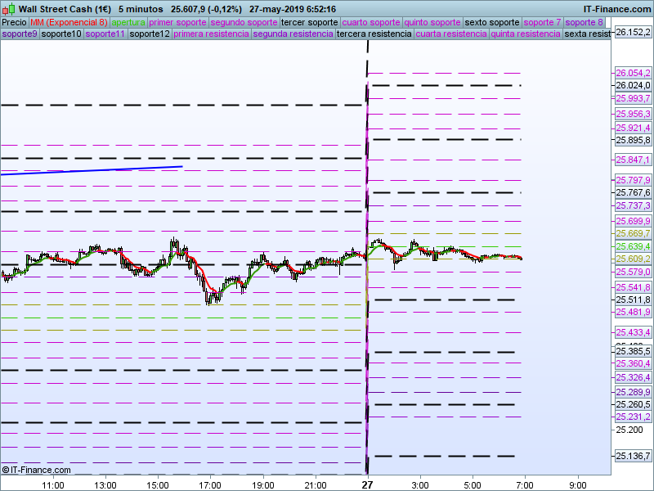The image size is (654, 491).
Task: Select the tercer soporte label
Action: (310, 22)
